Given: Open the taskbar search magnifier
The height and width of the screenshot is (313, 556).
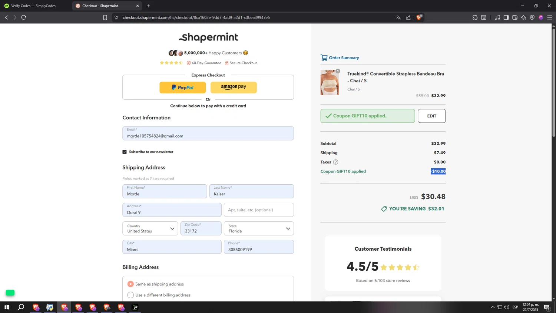Looking at the screenshot, I should (x=21, y=307).
